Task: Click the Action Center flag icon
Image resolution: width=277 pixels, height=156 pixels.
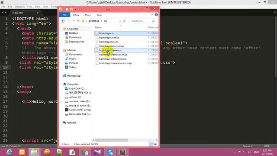Action: (x=240, y=152)
